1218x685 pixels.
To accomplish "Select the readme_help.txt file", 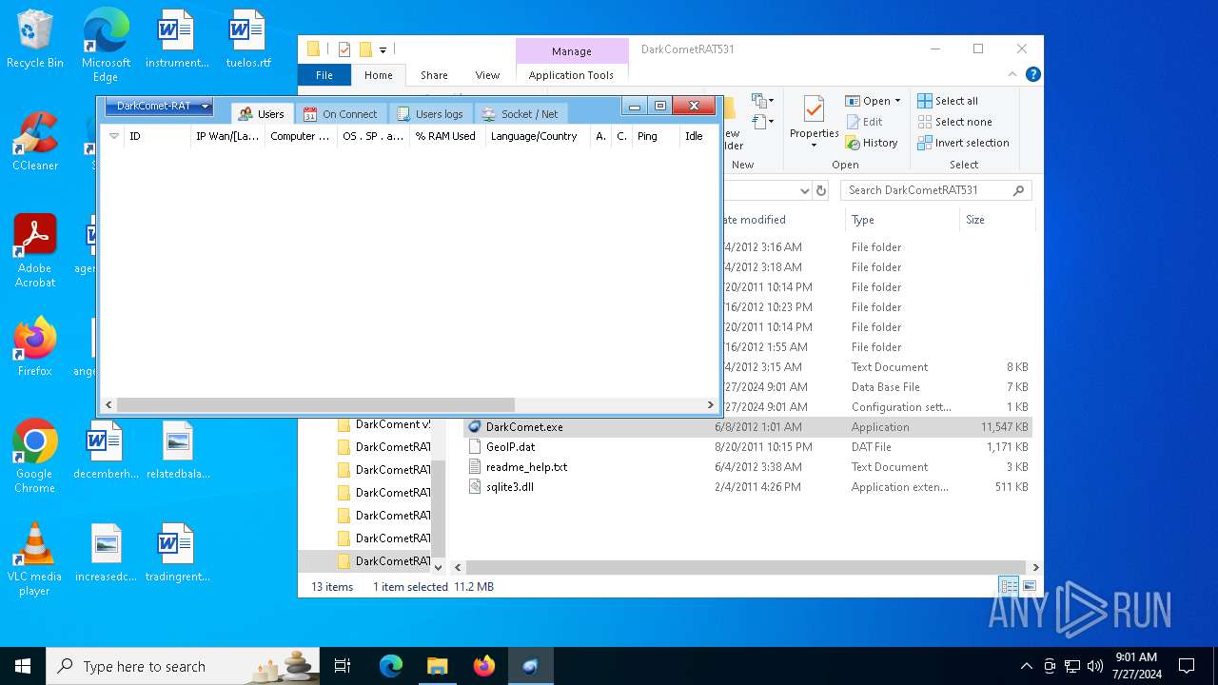I will coord(747,467).
